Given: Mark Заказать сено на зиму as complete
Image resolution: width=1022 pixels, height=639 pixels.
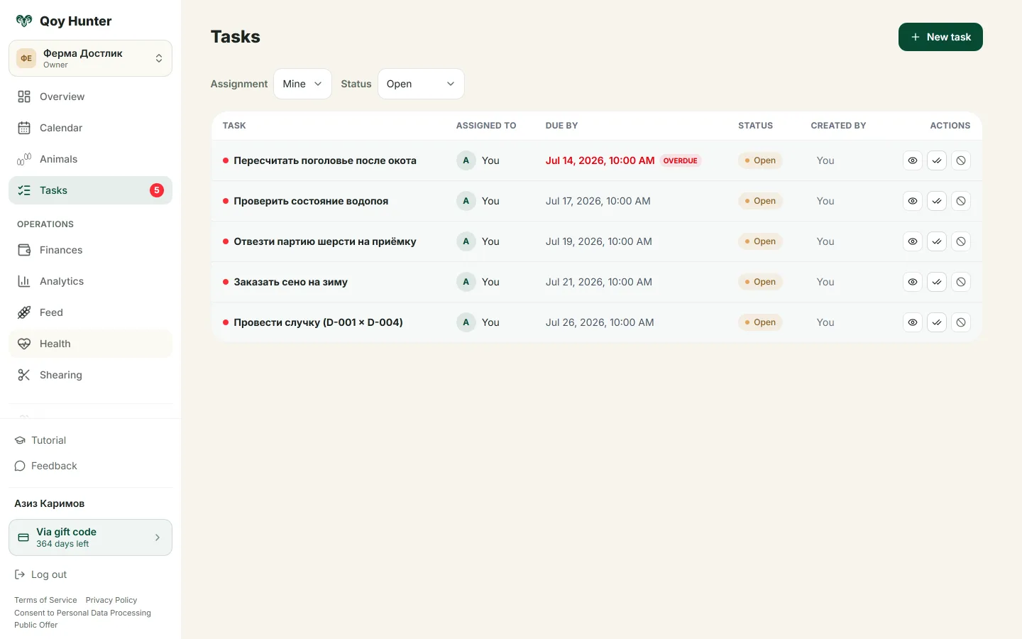Looking at the screenshot, I should [937, 282].
